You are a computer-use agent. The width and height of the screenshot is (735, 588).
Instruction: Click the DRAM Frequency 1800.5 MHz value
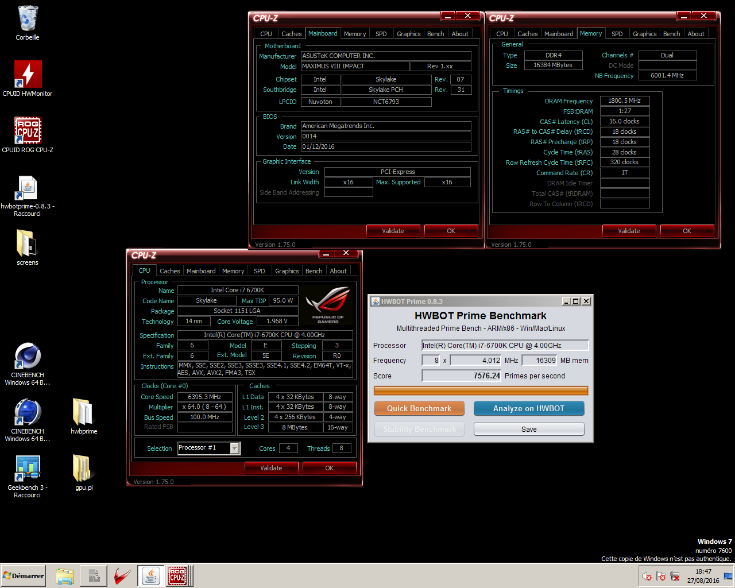click(x=625, y=100)
